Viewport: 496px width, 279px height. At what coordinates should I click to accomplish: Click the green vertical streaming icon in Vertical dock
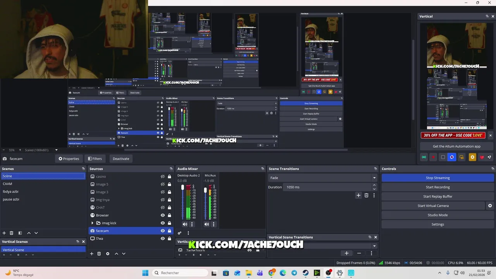pyautogui.click(x=424, y=157)
